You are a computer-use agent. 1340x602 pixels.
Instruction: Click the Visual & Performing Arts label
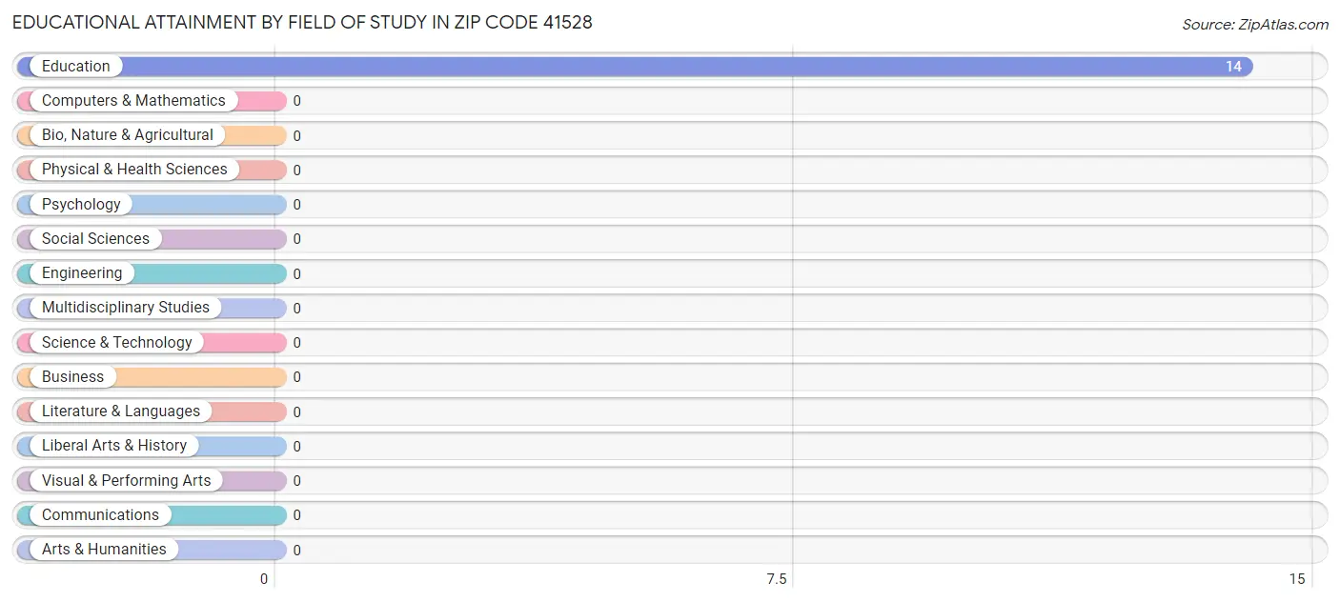(x=127, y=481)
